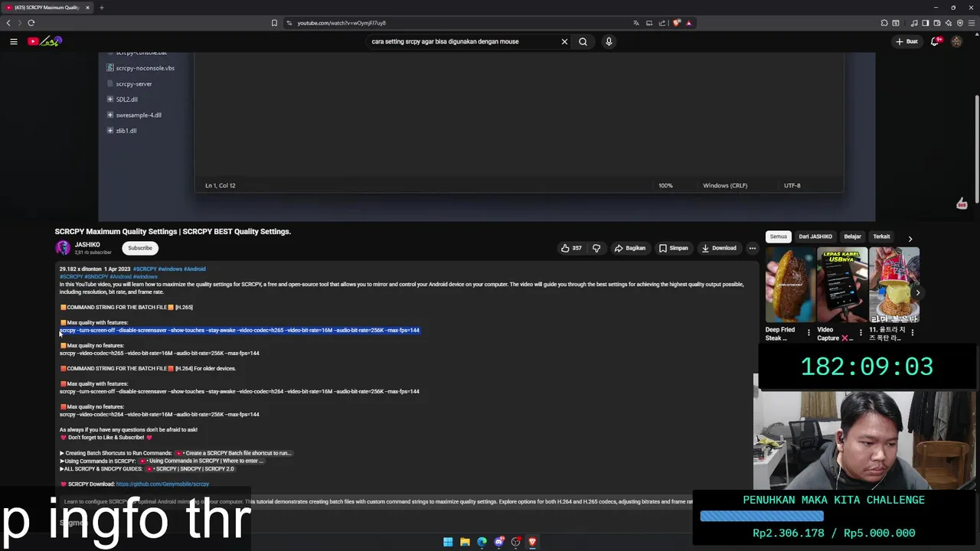
Task: Open options menu for Deep Fried Steak short
Action: coord(808,333)
